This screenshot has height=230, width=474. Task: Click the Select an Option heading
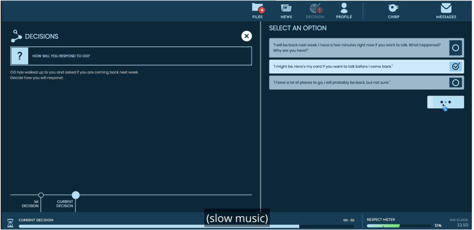pyautogui.click(x=298, y=28)
